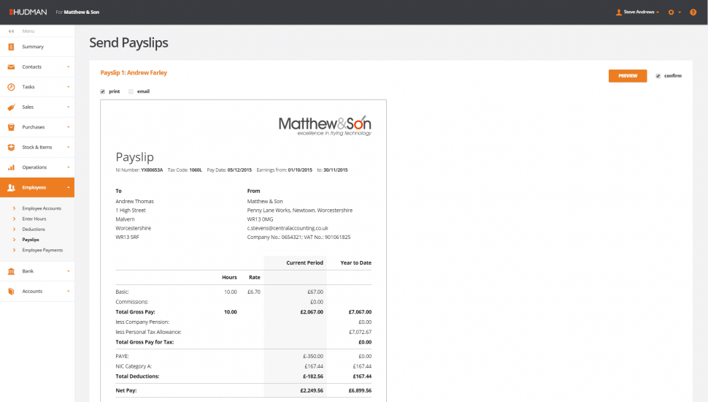Toggle the print checkbox
This screenshot has width=708, height=402.
point(103,91)
